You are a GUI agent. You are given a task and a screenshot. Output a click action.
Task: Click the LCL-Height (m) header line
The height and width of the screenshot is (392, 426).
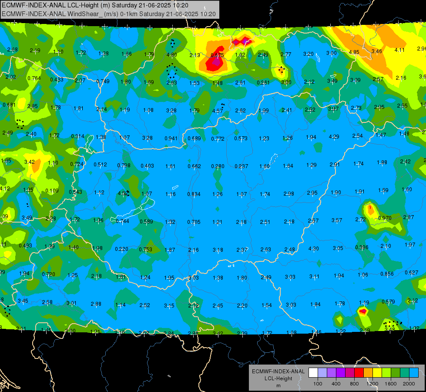pyautogui.click(x=95, y=5)
